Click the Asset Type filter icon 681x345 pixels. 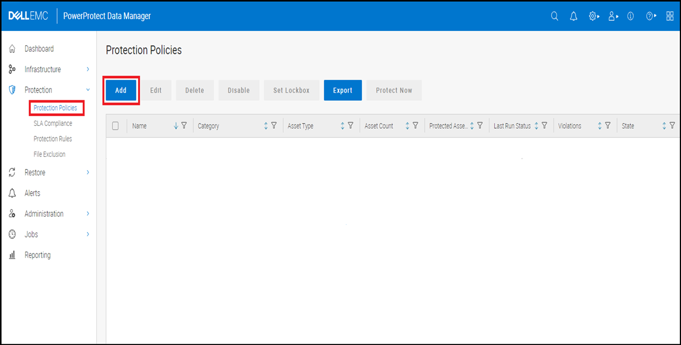[351, 125]
